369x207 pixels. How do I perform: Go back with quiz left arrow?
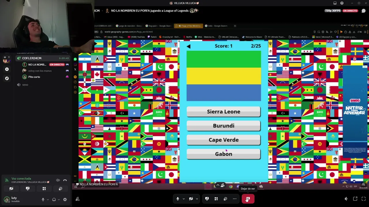189,46
